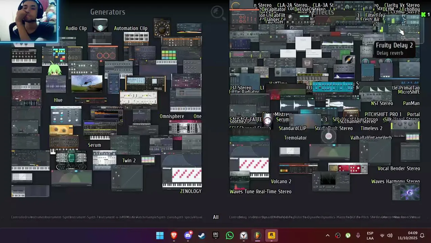Open the fisheye sky video plugin thumbnail

87,84
